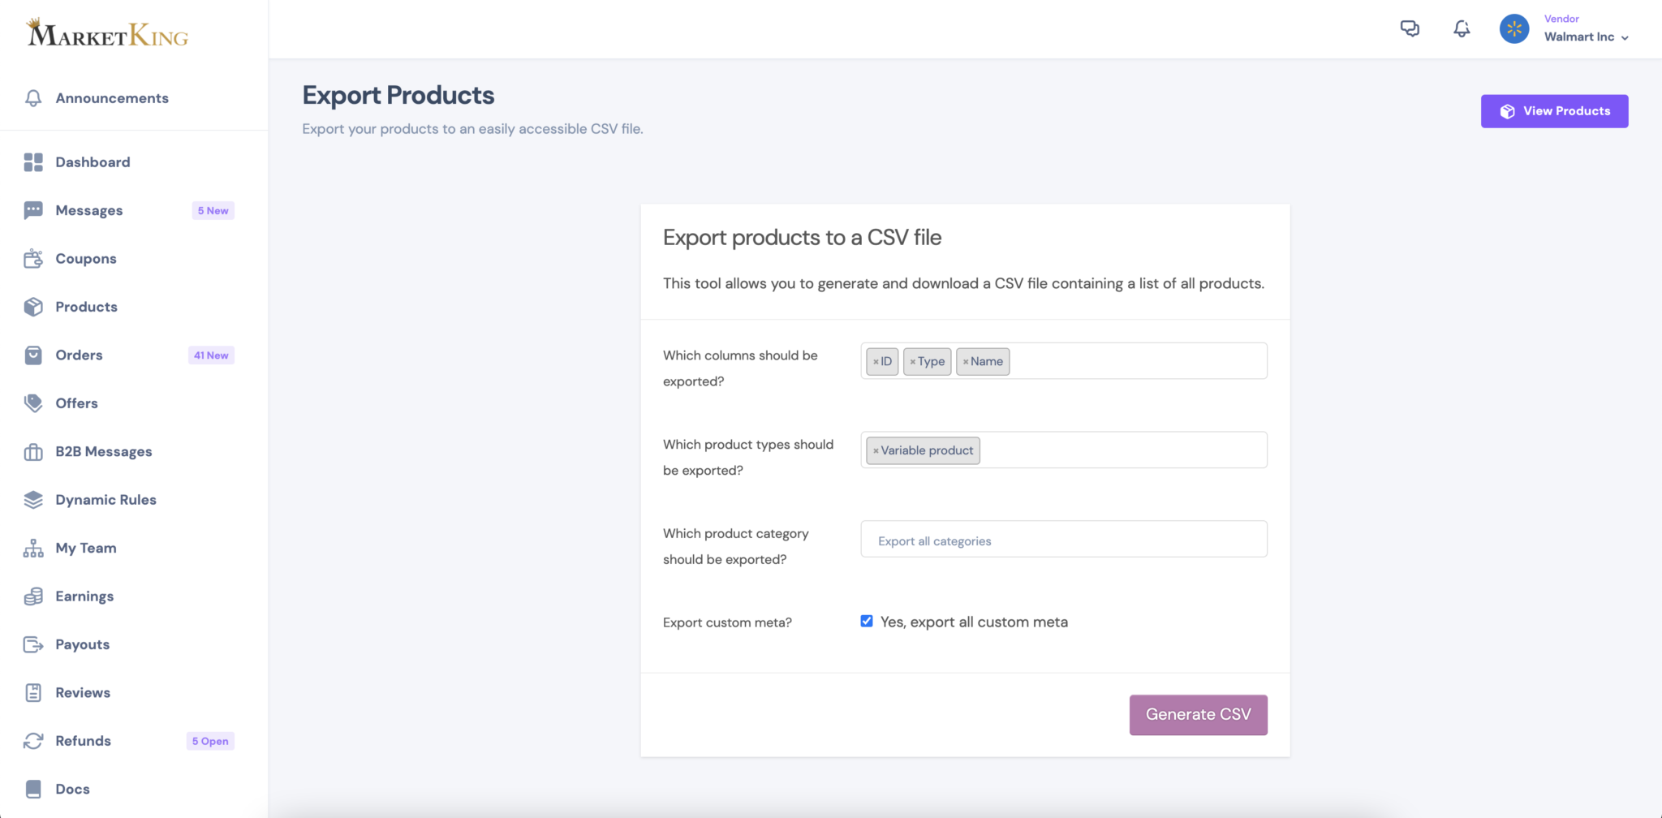The height and width of the screenshot is (818, 1662).
Task: Open the chat messages icon in header
Action: (x=1410, y=29)
